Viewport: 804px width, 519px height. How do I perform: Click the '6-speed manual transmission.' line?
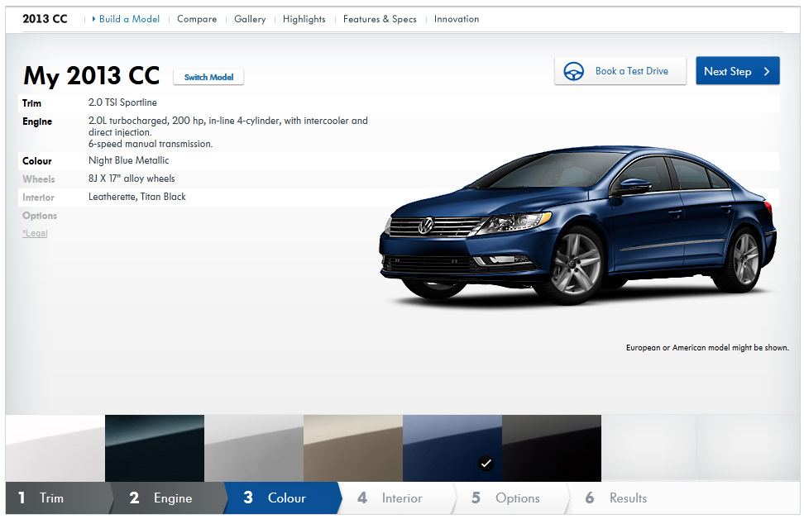(151, 144)
